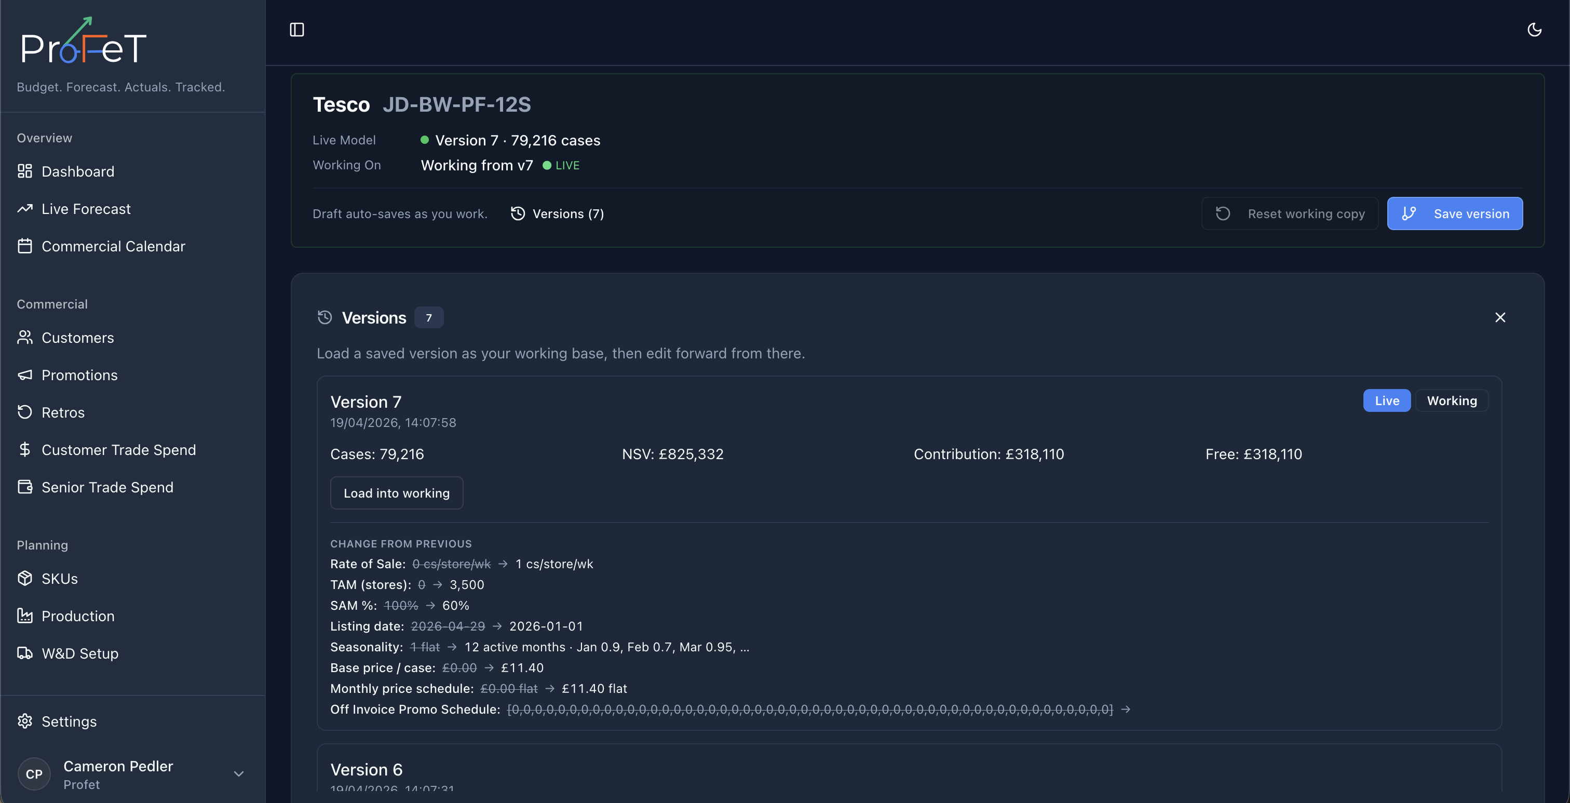The image size is (1570, 803).
Task: Click the ProFeT logo
Action: (x=84, y=41)
